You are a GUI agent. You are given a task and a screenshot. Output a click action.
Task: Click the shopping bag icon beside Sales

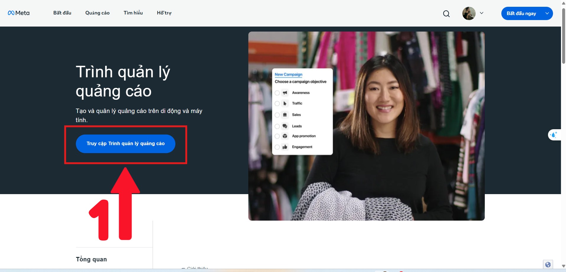coord(285,115)
